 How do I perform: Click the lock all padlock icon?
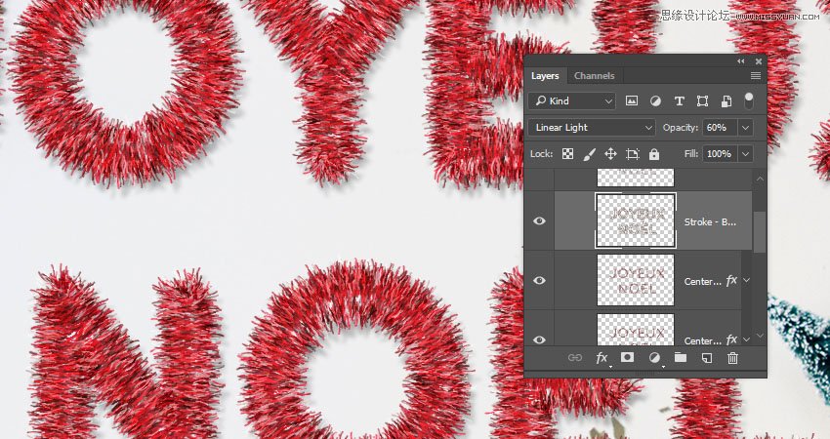pyautogui.click(x=653, y=154)
